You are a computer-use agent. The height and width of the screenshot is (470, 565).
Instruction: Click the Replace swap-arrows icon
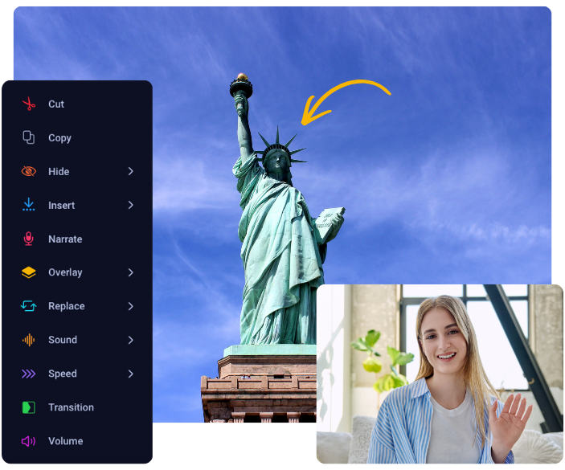click(x=28, y=306)
